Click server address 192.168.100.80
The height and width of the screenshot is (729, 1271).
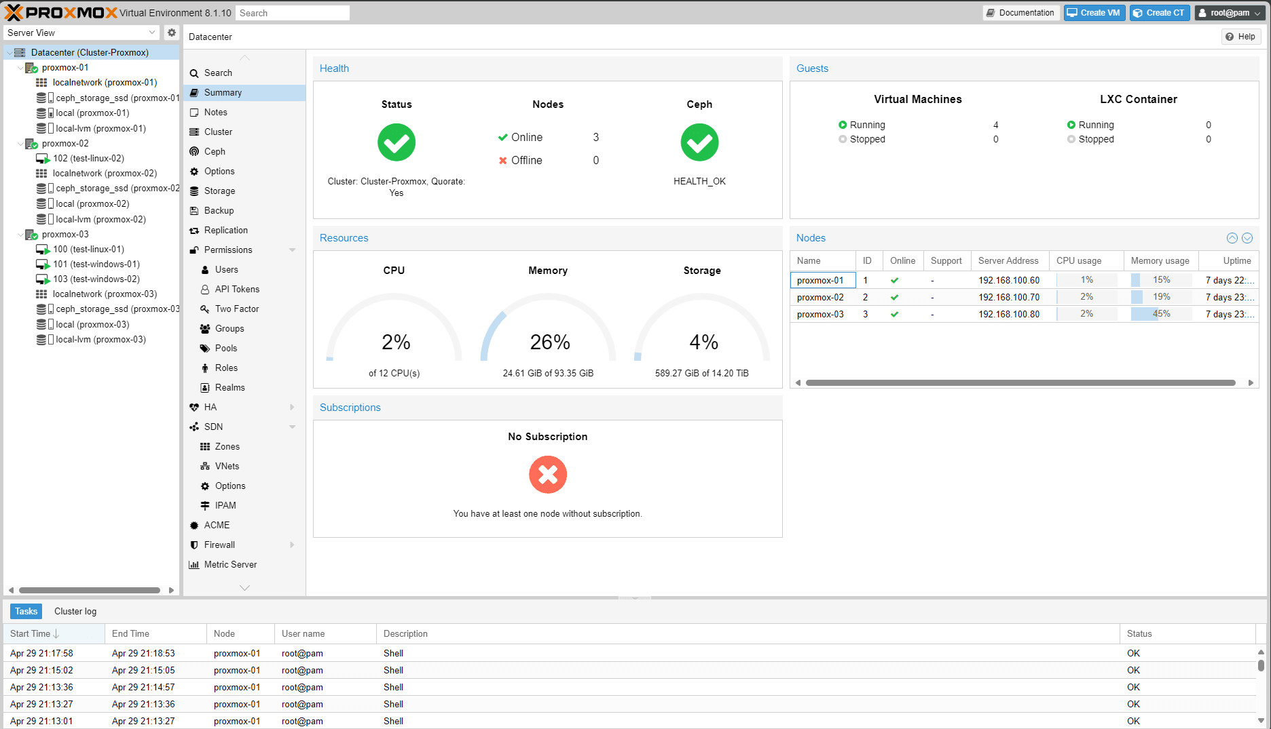[x=1009, y=315]
